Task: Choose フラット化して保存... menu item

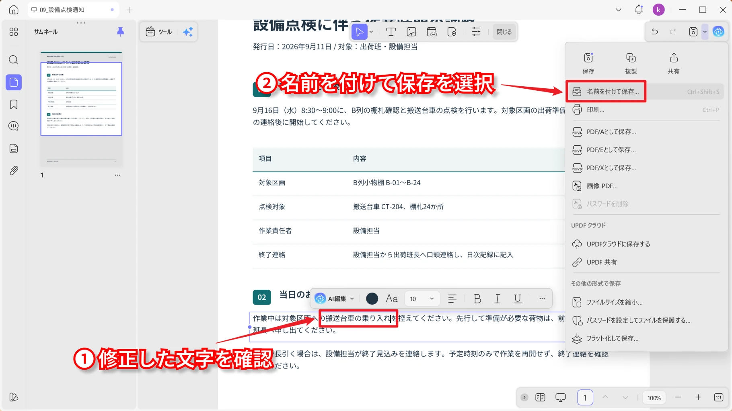Action: (646, 338)
